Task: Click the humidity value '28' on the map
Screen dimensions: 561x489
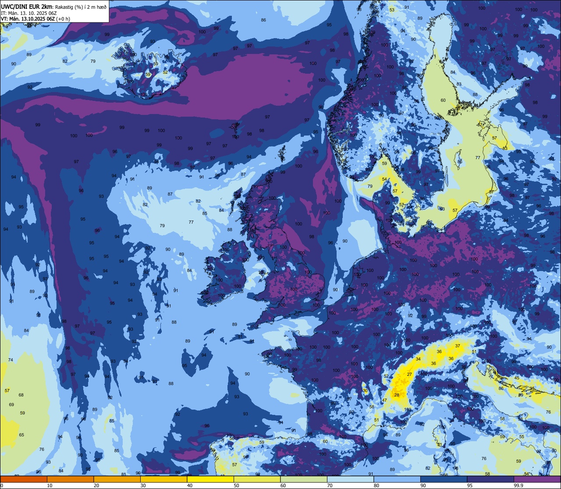Action: click(397, 395)
